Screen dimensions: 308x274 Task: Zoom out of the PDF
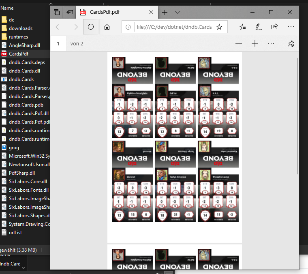(239, 43)
